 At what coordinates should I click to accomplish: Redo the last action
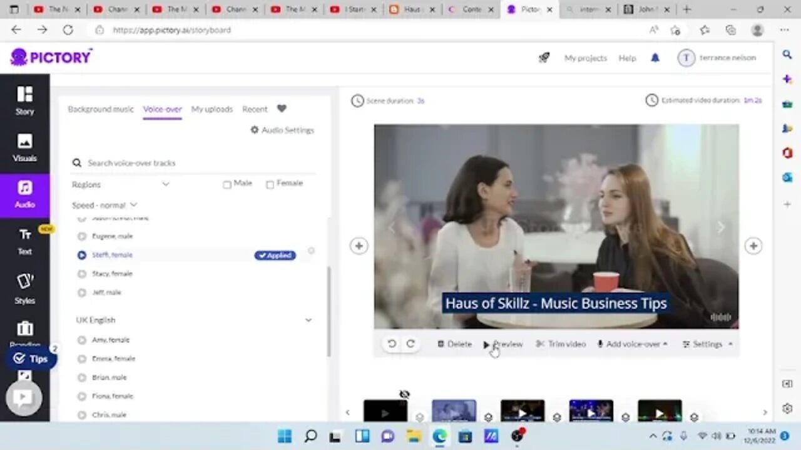pyautogui.click(x=411, y=344)
